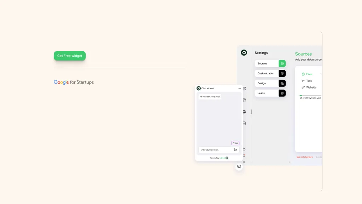Toggle the sidebar light theme sun icon
Image resolution: width=362 pixels, height=204 pixels.
coord(244,162)
